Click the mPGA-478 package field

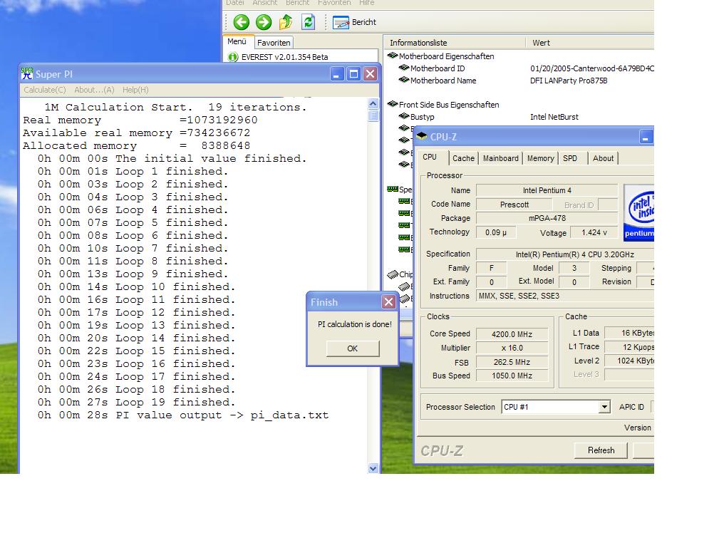pos(547,218)
